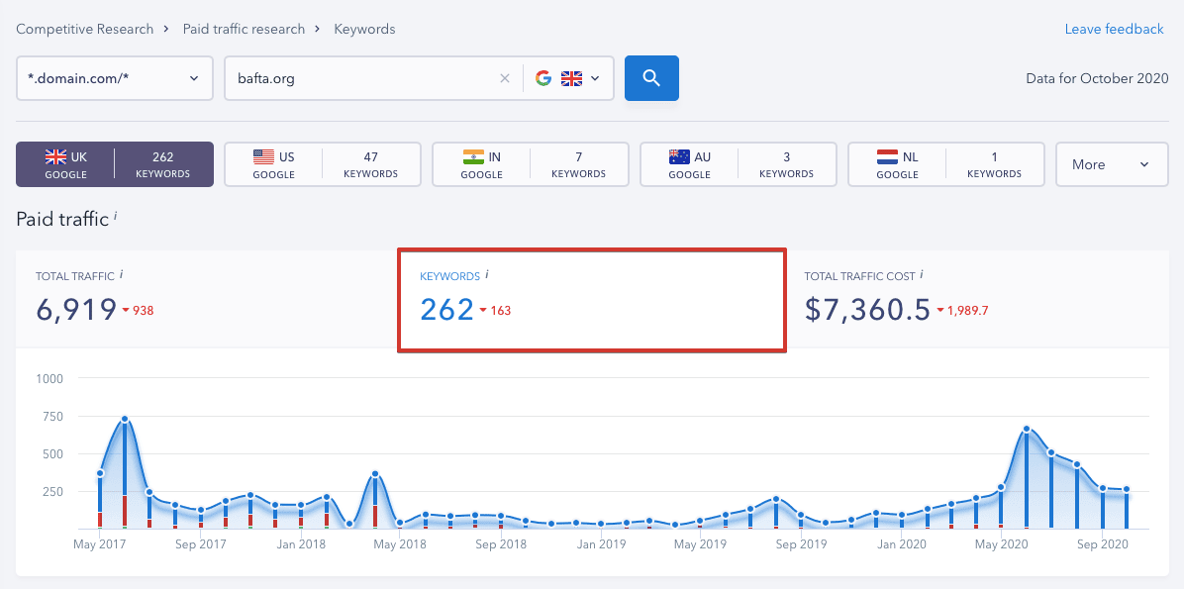1184x589 pixels.
Task: Click the Keywords breadcrumb item
Action: coord(364,29)
